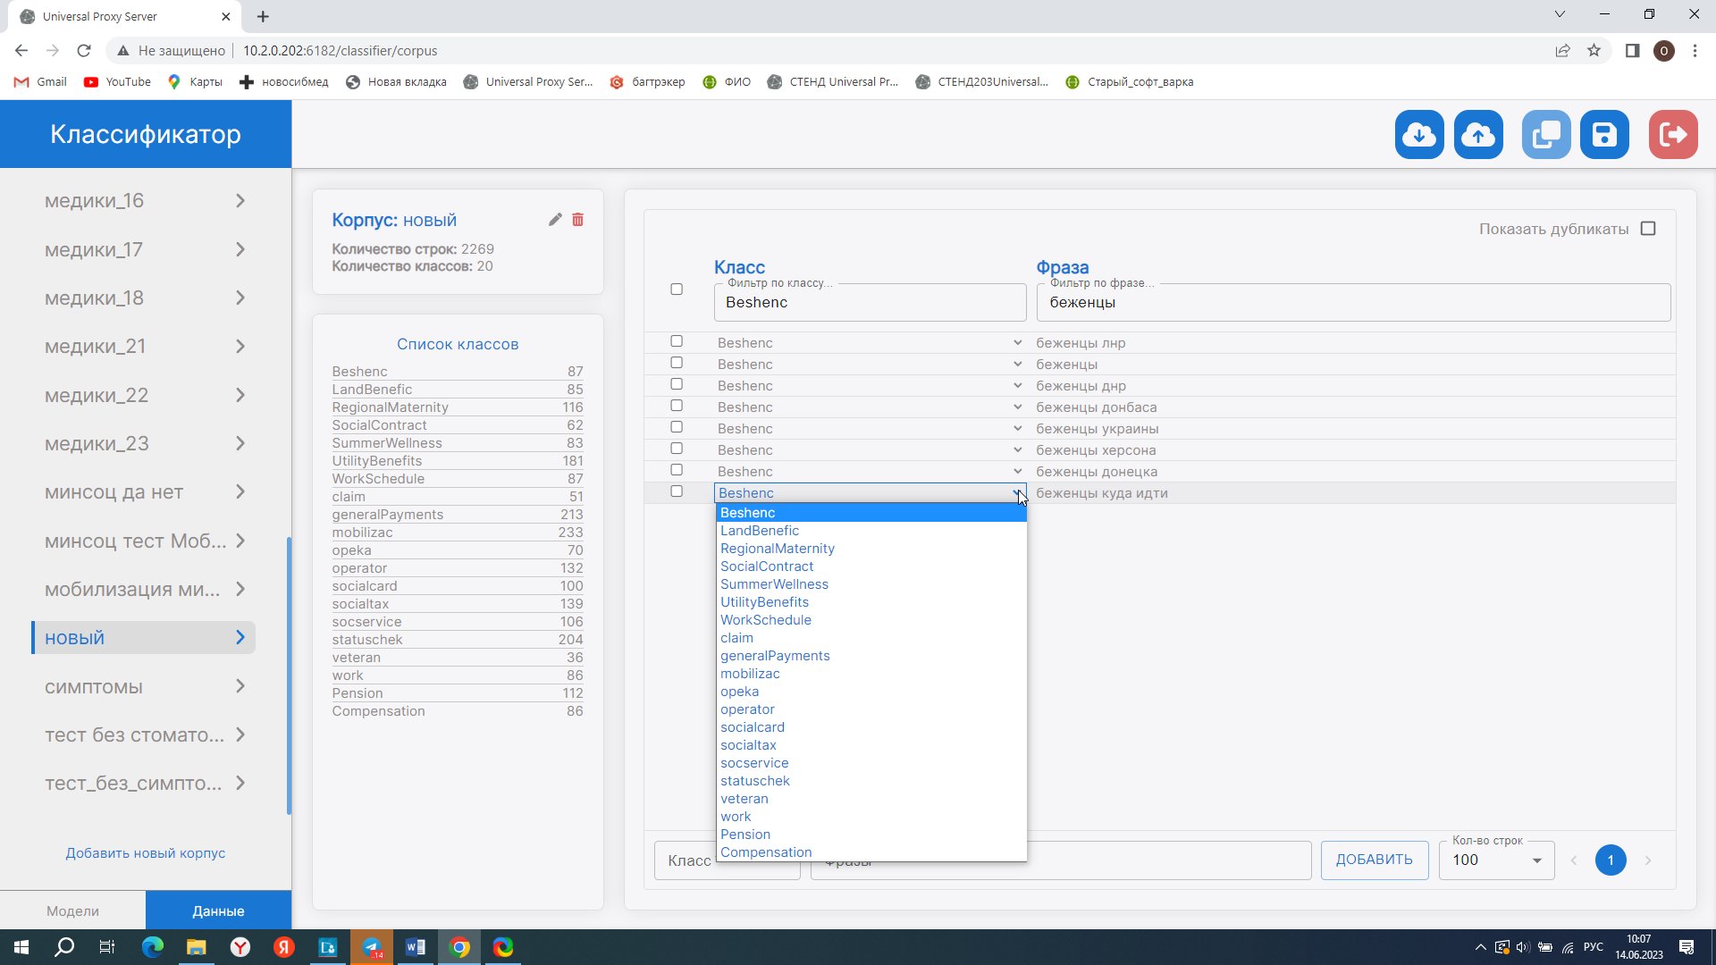Click the copy corpus icon button
Screen dimensions: 1716x965
click(1546, 135)
